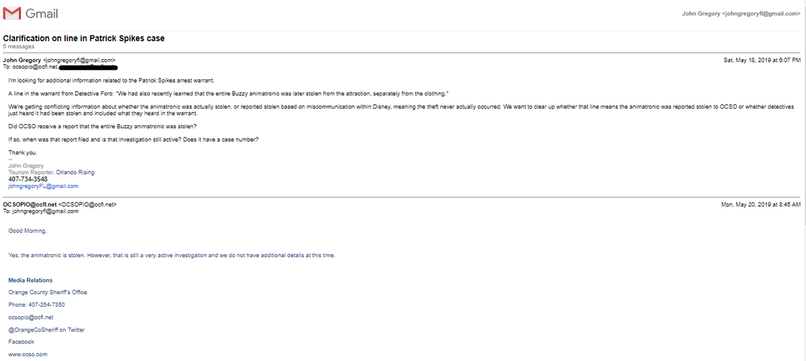Click the Sat, May 18, 2019 timestamp
806x361 pixels.
[762, 60]
